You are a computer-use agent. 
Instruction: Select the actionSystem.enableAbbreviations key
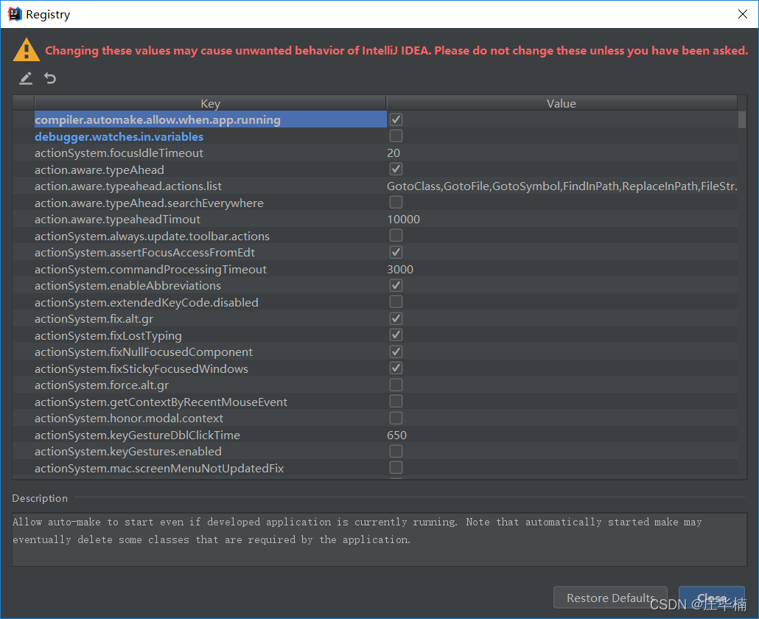pyautogui.click(x=127, y=285)
